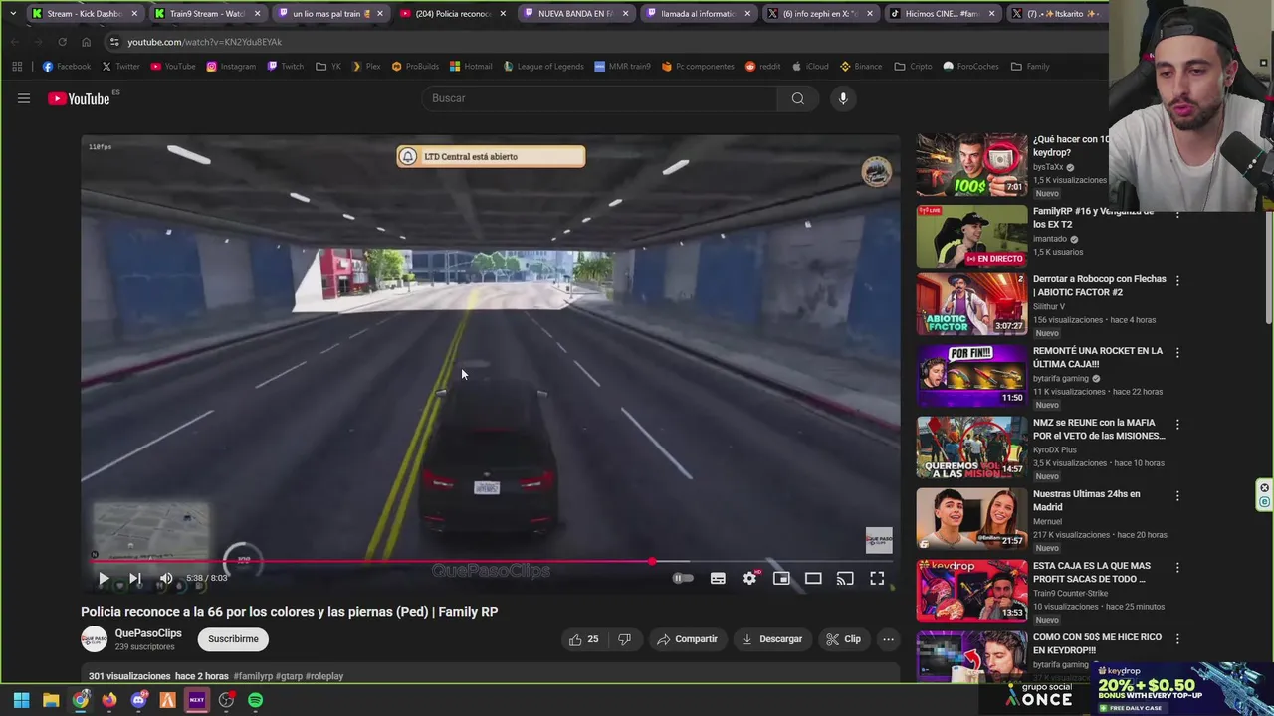Seek on the red video progress bar
This screenshot has height=716, width=1274.
491,562
